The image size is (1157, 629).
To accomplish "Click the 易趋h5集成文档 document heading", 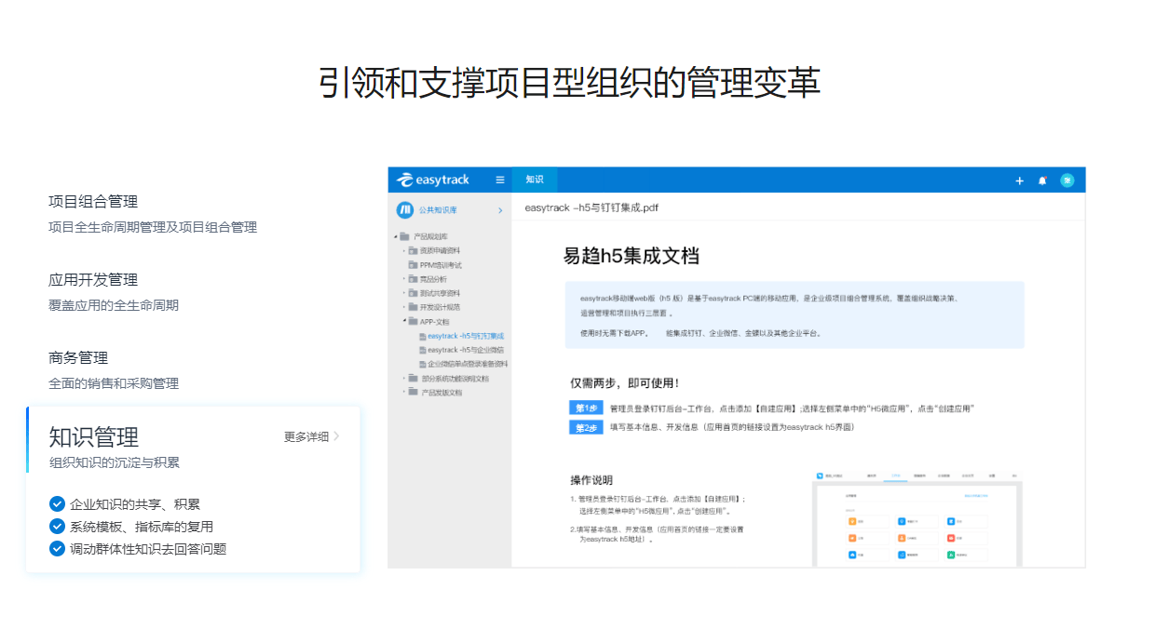I will (631, 256).
